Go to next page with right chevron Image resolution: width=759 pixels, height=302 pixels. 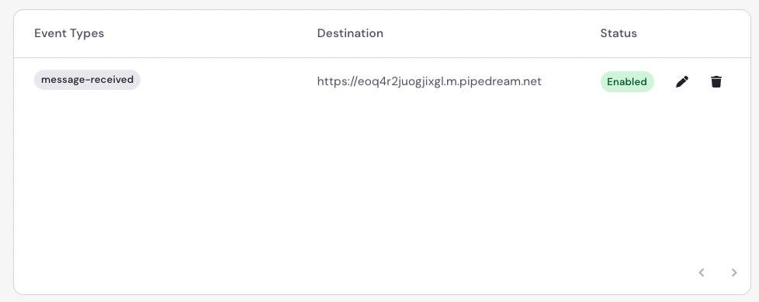(x=734, y=273)
